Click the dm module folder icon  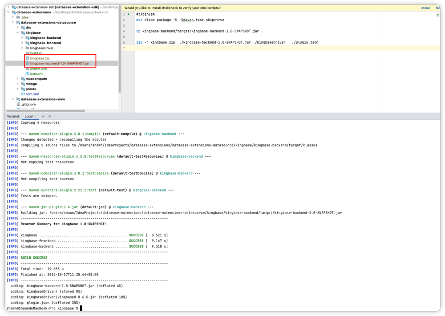click(x=23, y=28)
